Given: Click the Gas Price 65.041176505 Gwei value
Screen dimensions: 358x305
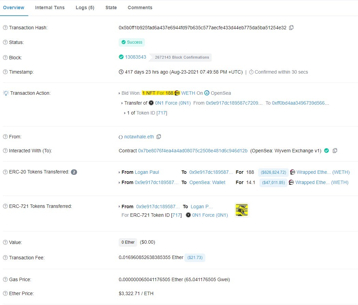Looking at the screenshot, I should coord(174,279).
